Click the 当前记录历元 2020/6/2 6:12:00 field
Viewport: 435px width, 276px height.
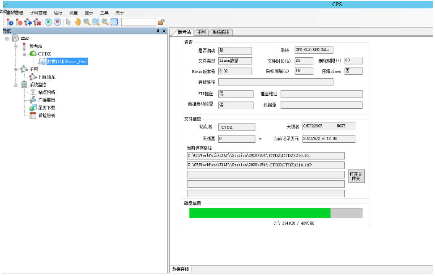(x=328, y=139)
